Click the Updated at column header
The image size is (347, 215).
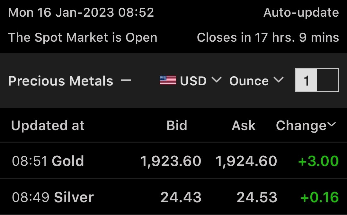tap(48, 125)
